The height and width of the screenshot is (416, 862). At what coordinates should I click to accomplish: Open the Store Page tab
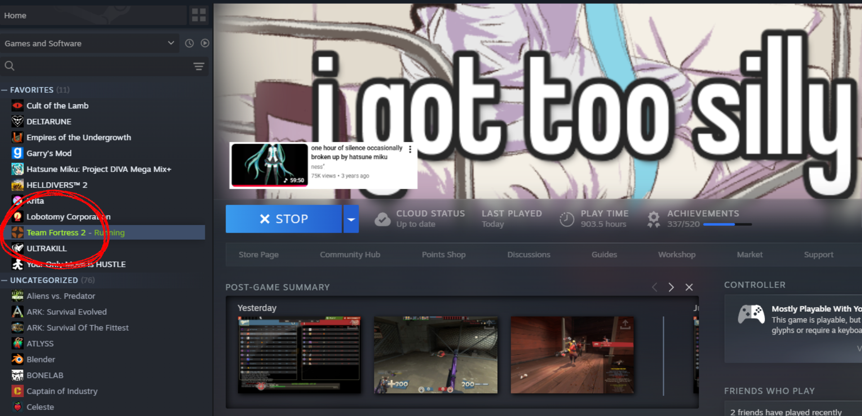click(259, 254)
